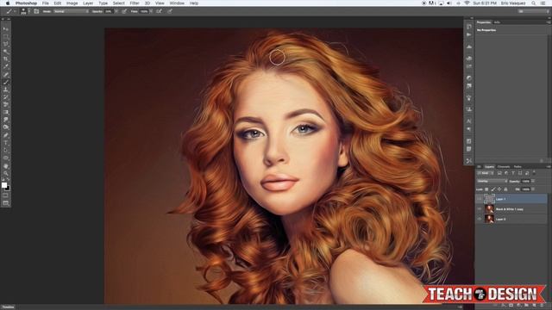
Task: Select the Gradient tool
Action: (x=6, y=113)
